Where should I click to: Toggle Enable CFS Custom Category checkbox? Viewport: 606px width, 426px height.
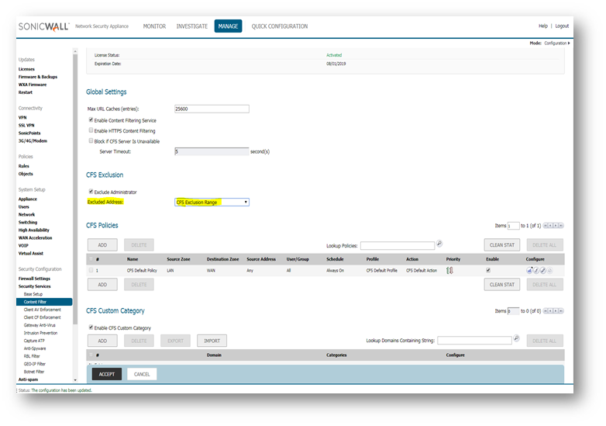point(91,327)
